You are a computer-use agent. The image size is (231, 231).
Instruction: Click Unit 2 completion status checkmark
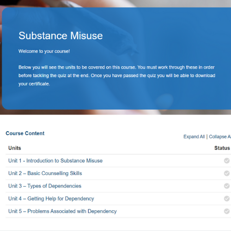(x=227, y=173)
